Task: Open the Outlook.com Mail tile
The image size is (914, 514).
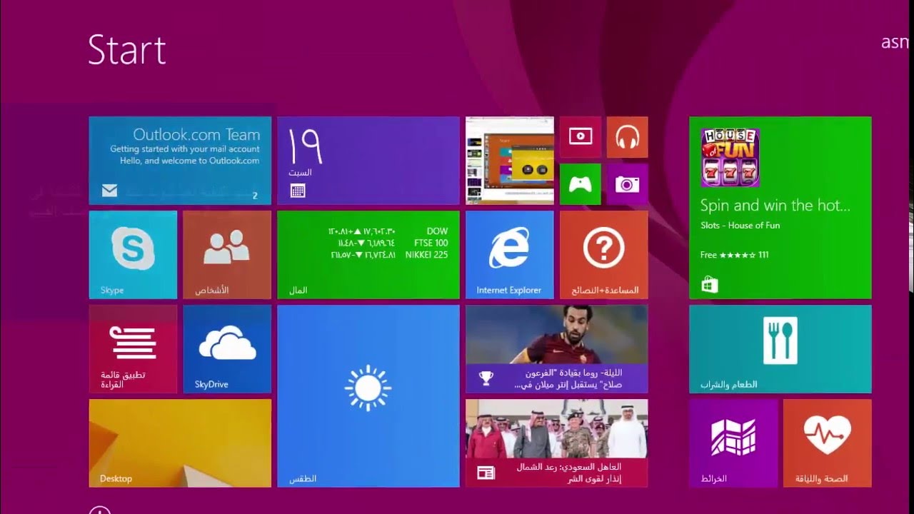Action: pos(180,161)
